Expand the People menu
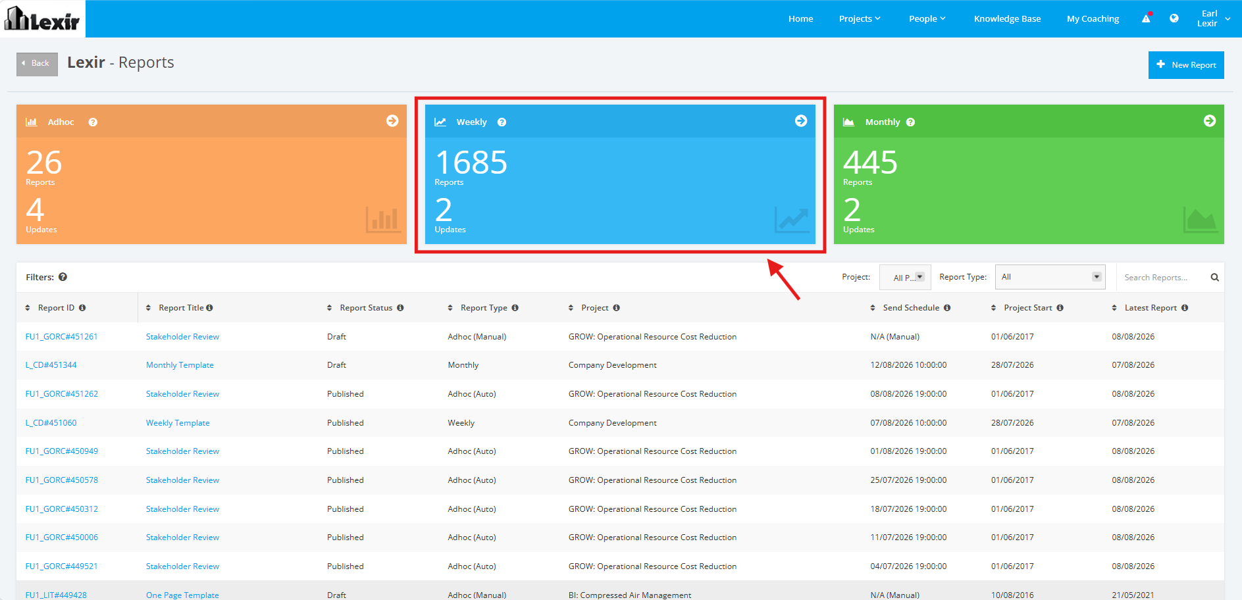Screen dimensions: 1242x600 927,18
